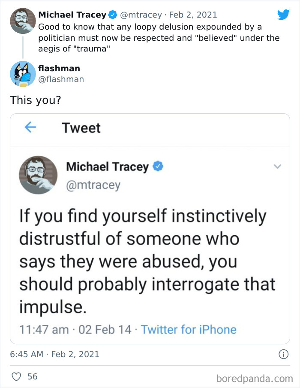This screenshot has width=300, height=388.
Task: Open the Twitter for iPhone source link
Action: tap(189, 329)
